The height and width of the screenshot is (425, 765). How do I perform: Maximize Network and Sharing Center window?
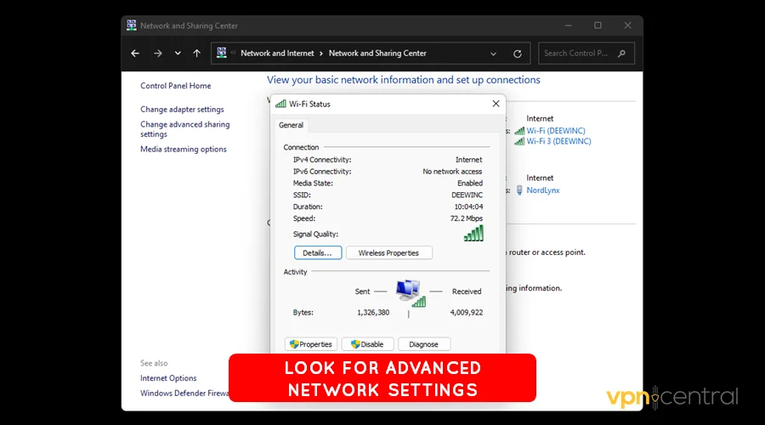tap(598, 25)
